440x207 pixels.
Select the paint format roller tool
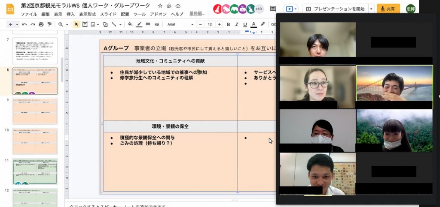(x=49, y=24)
